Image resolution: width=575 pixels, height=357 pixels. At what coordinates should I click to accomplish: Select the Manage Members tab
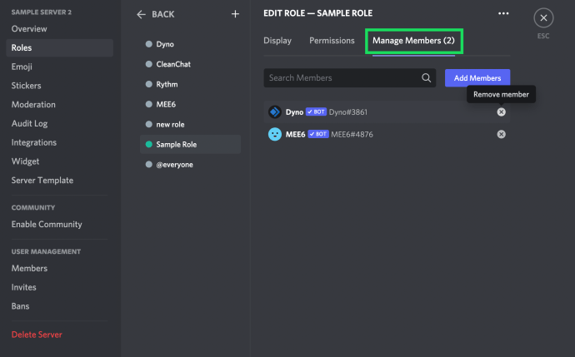coord(413,41)
